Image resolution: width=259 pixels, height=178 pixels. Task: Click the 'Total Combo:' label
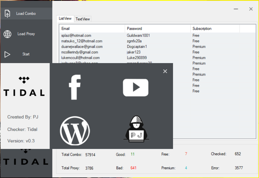72,155
